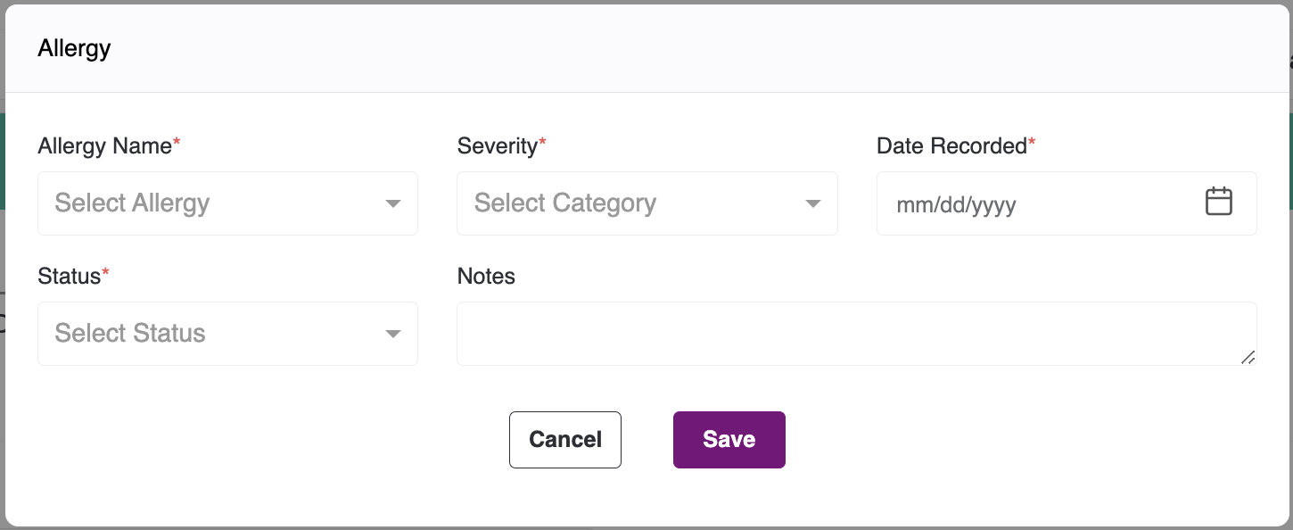Click the Allergy Name dropdown arrow
1293x530 pixels.
pos(392,204)
